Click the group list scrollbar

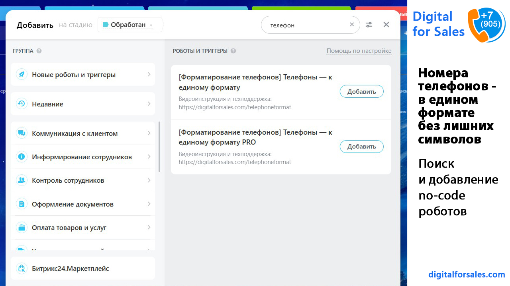[159, 147]
